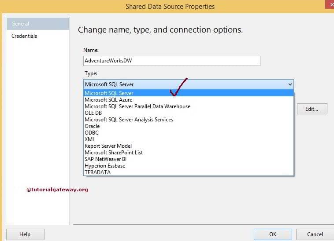Select XML data source type
Viewport: 334px width, 241px height.
[188, 139]
